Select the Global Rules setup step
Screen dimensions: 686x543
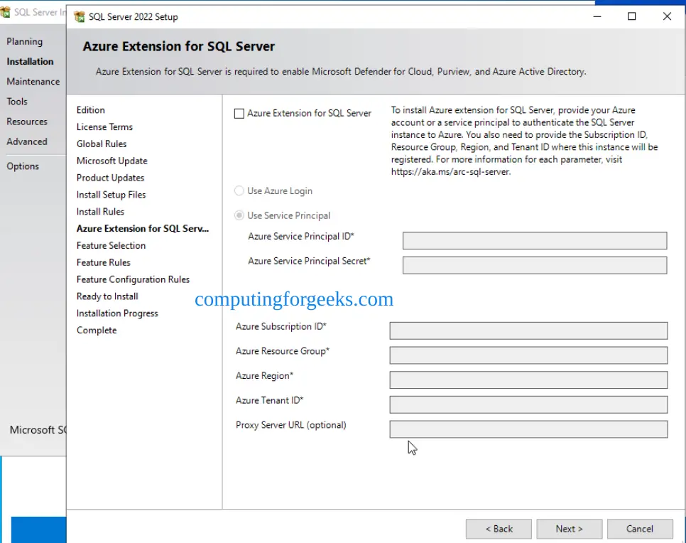click(102, 144)
